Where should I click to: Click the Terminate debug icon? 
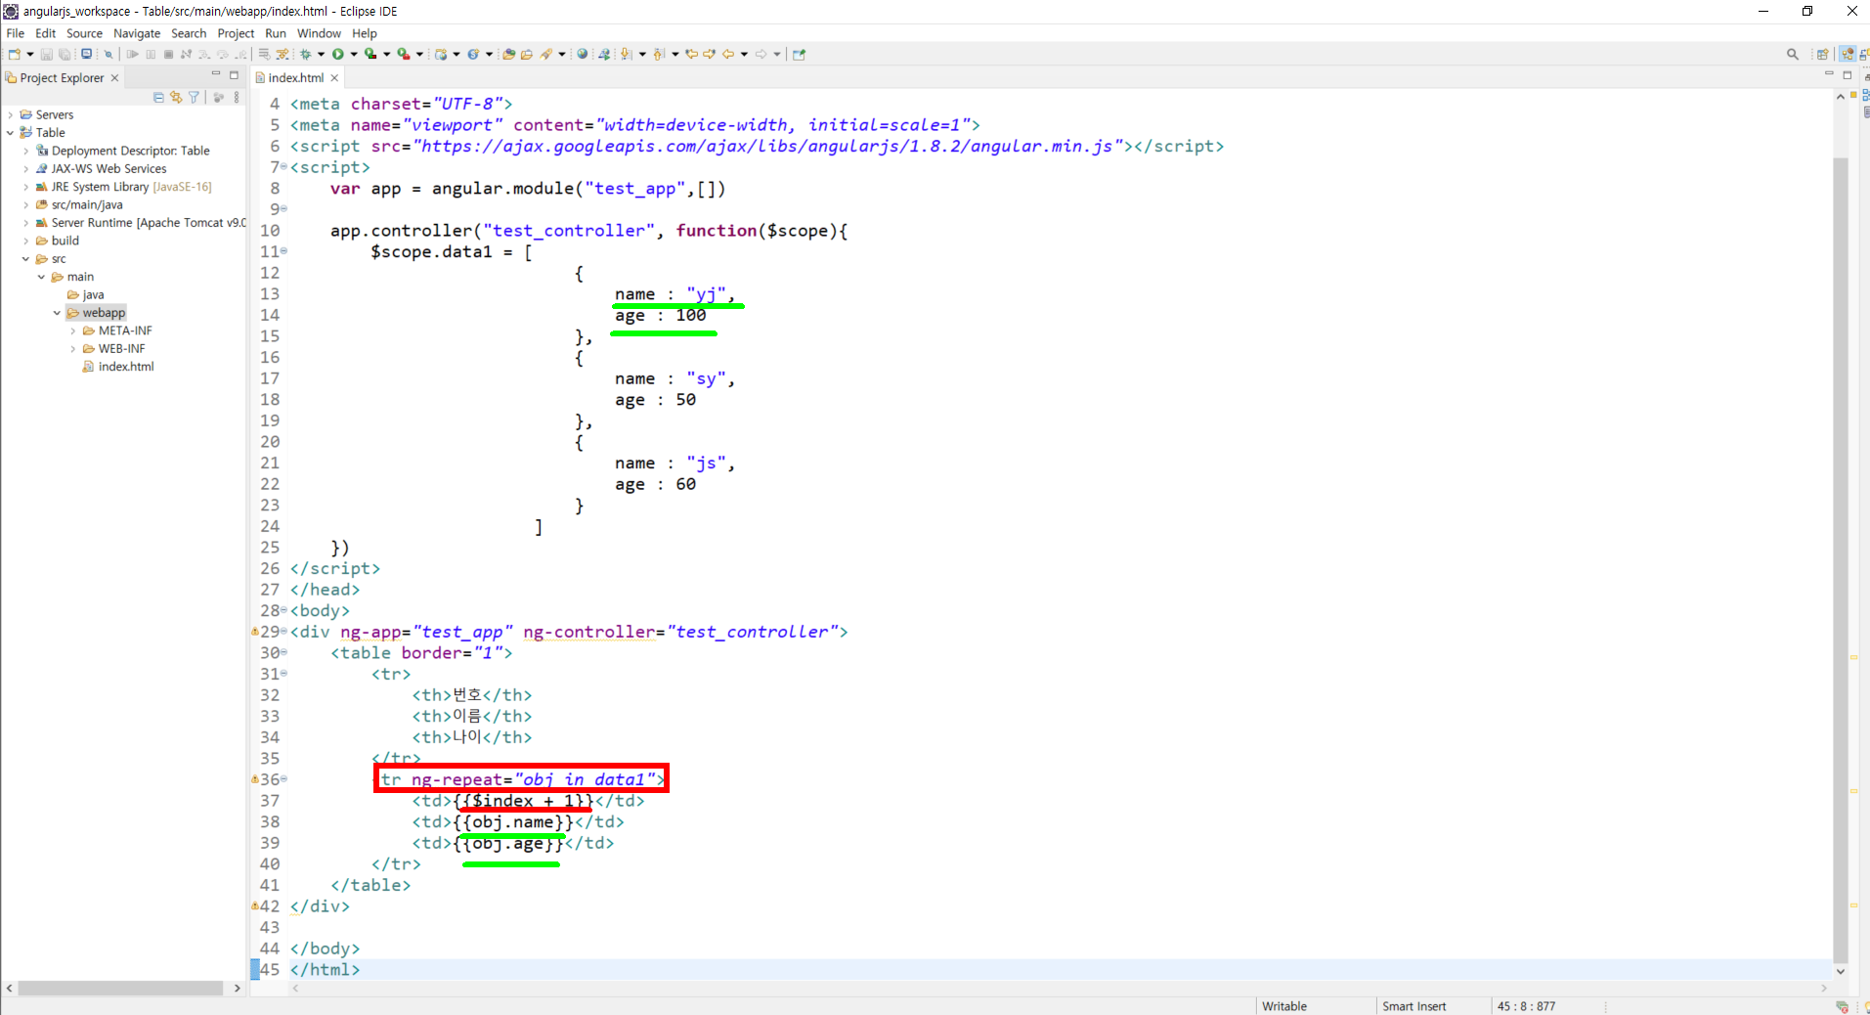tap(168, 54)
